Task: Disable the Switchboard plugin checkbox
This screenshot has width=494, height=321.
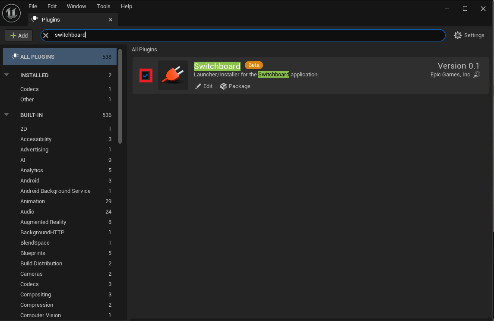Action: point(145,76)
